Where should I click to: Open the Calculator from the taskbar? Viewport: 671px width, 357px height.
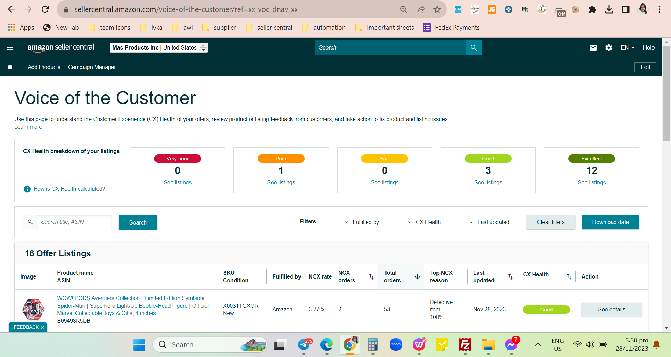(x=373, y=345)
